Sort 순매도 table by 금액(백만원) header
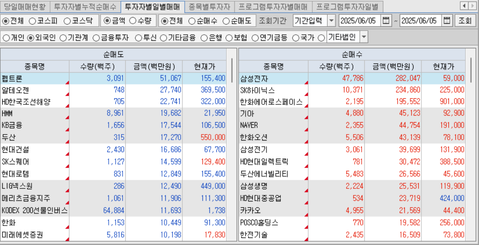Viewport: 479px width, 245px height. click(x=154, y=67)
